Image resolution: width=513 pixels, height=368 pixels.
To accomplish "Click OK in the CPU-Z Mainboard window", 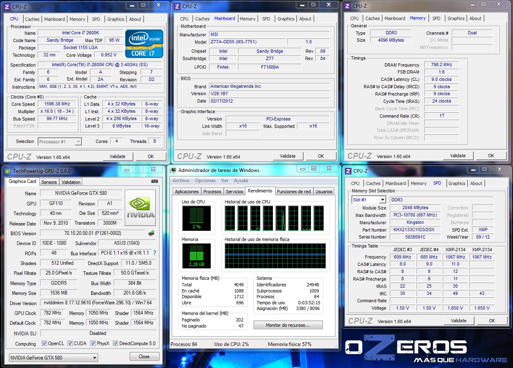I will click(321, 156).
